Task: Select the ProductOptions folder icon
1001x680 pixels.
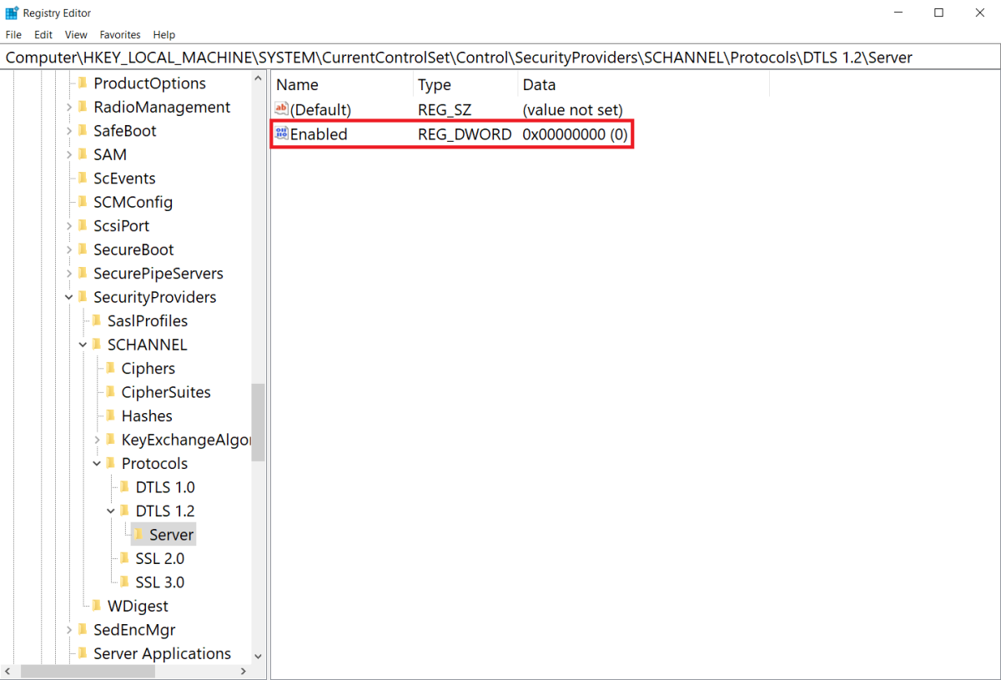Action: pos(83,83)
